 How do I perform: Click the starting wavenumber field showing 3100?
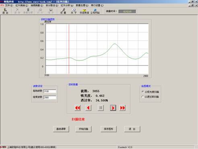[x=50, y=91]
